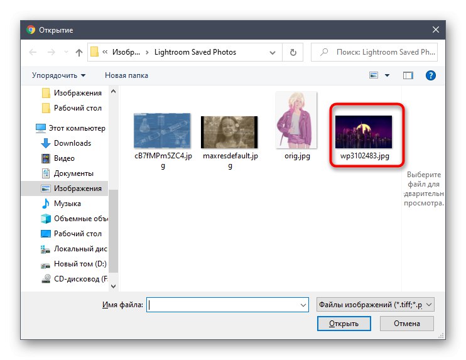Click the Музыка note icon
The width and height of the screenshot is (466, 360).
(45, 204)
